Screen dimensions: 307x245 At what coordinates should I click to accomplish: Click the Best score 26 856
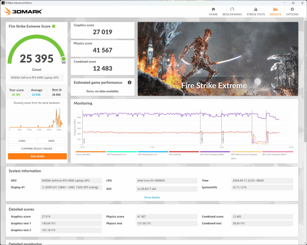pos(56,95)
